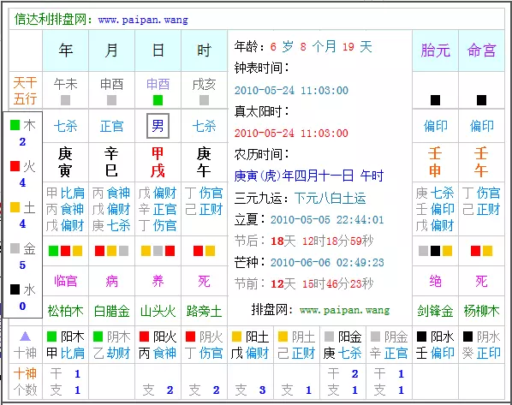Click the 阴火 丁 伤官 cell in 十神 row
The image size is (512, 405).
point(204,344)
